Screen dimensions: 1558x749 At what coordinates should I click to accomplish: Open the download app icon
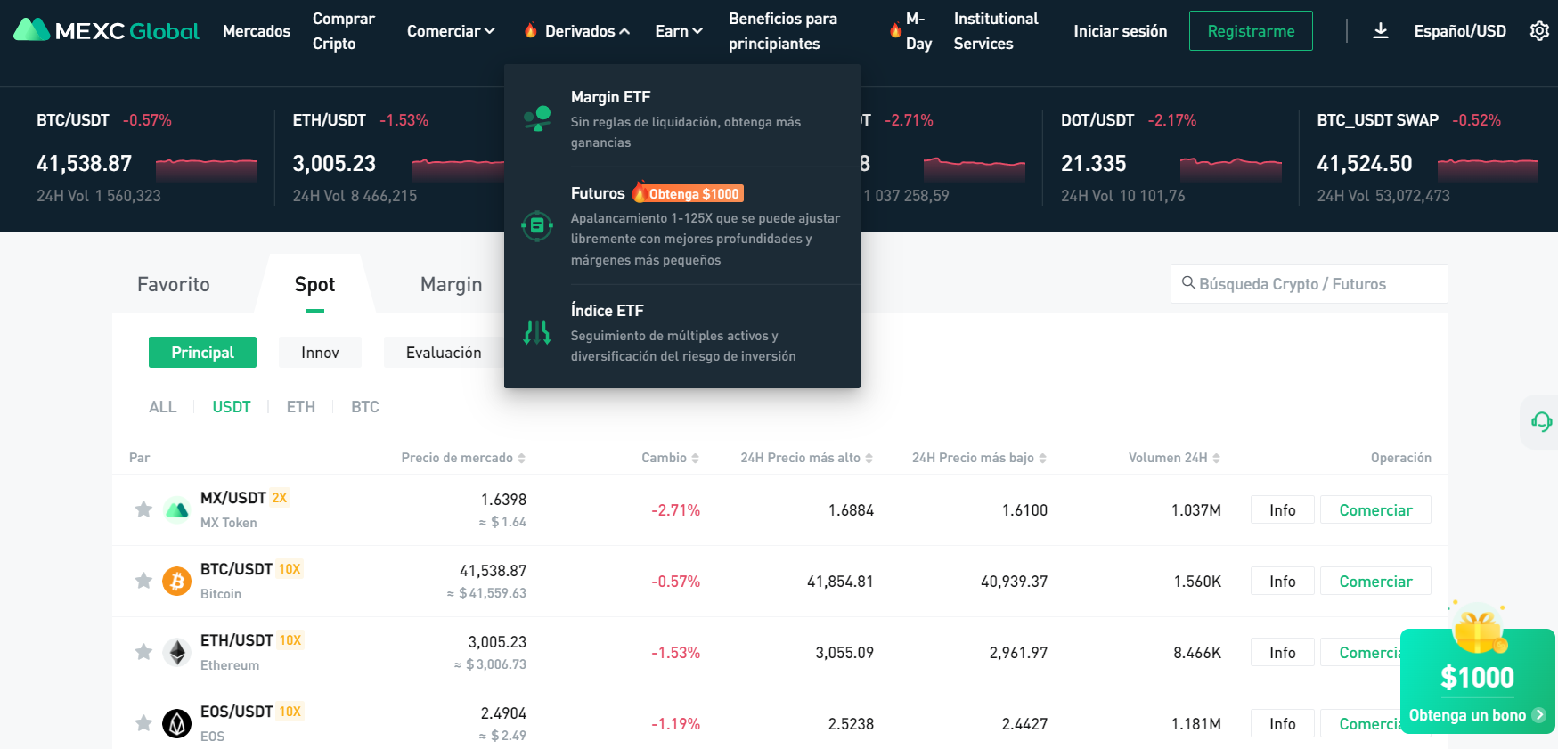coord(1381,31)
